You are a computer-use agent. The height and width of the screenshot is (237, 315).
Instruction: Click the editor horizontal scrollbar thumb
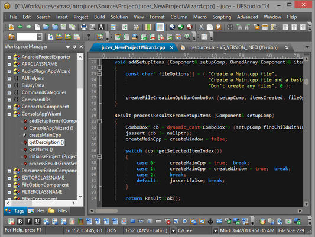click(x=106, y=211)
